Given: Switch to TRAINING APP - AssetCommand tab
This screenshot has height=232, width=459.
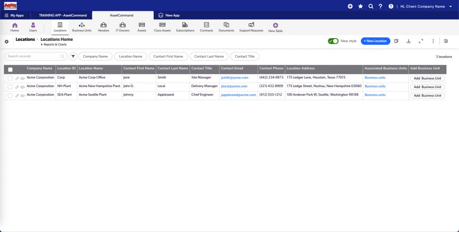Looking at the screenshot, I should 63,15.
